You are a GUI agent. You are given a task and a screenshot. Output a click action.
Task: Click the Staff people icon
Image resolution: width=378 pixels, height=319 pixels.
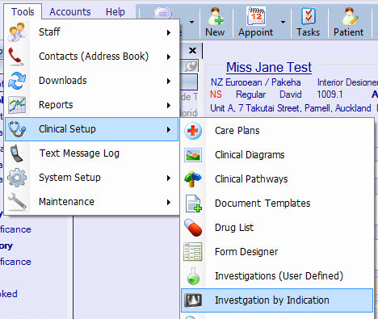[x=17, y=32]
